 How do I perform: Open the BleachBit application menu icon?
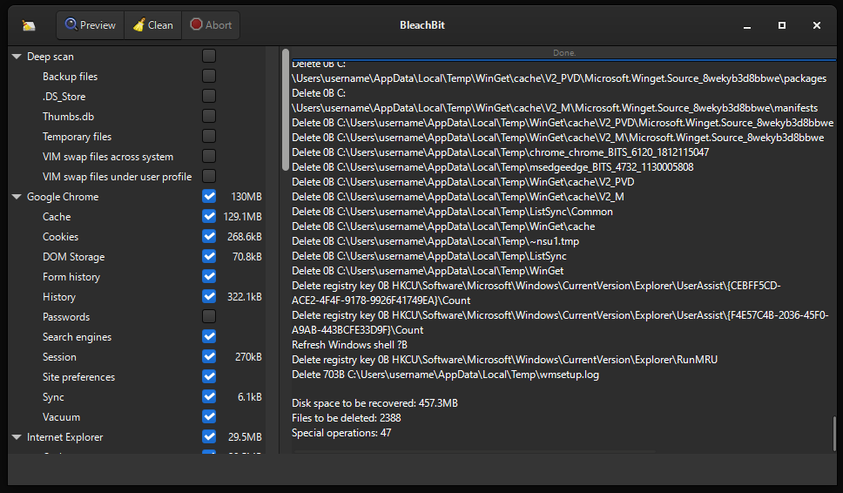pyautogui.click(x=30, y=25)
